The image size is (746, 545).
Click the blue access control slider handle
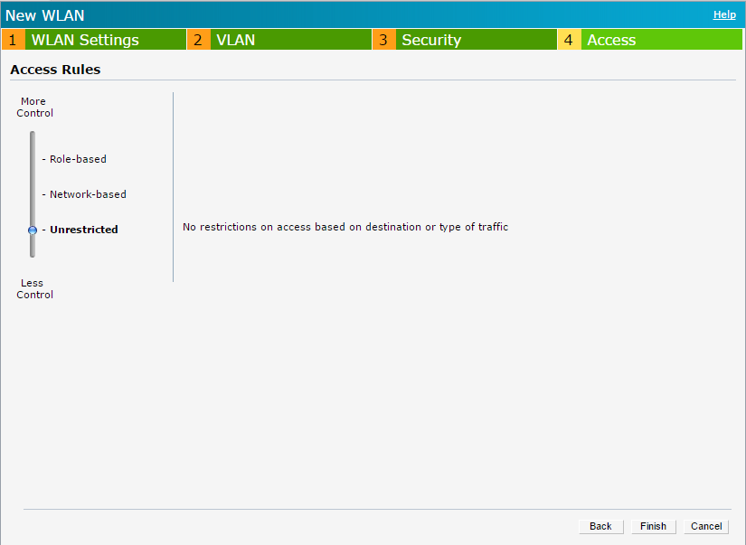33,230
